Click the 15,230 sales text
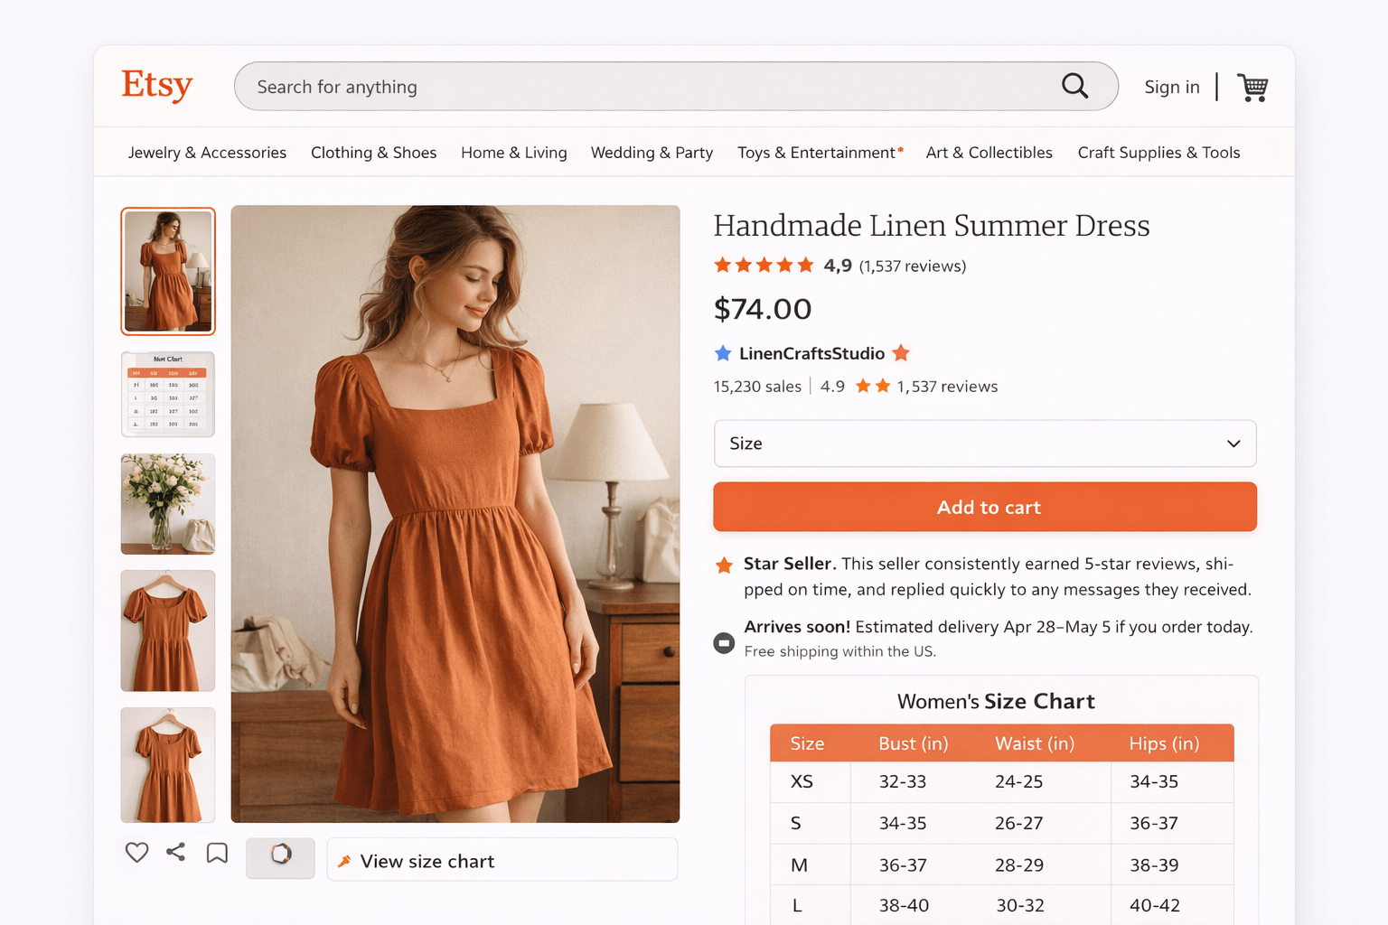The width and height of the screenshot is (1388, 925). [x=757, y=387]
